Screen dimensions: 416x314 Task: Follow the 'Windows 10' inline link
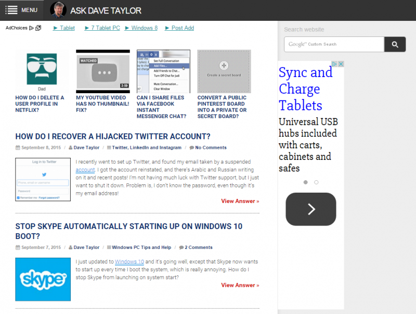pyautogui.click(x=129, y=261)
